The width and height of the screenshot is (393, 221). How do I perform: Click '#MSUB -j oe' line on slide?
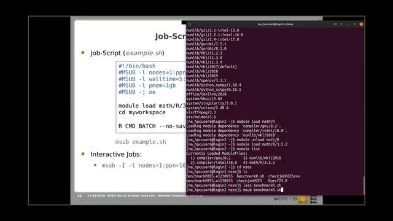click(x=137, y=92)
